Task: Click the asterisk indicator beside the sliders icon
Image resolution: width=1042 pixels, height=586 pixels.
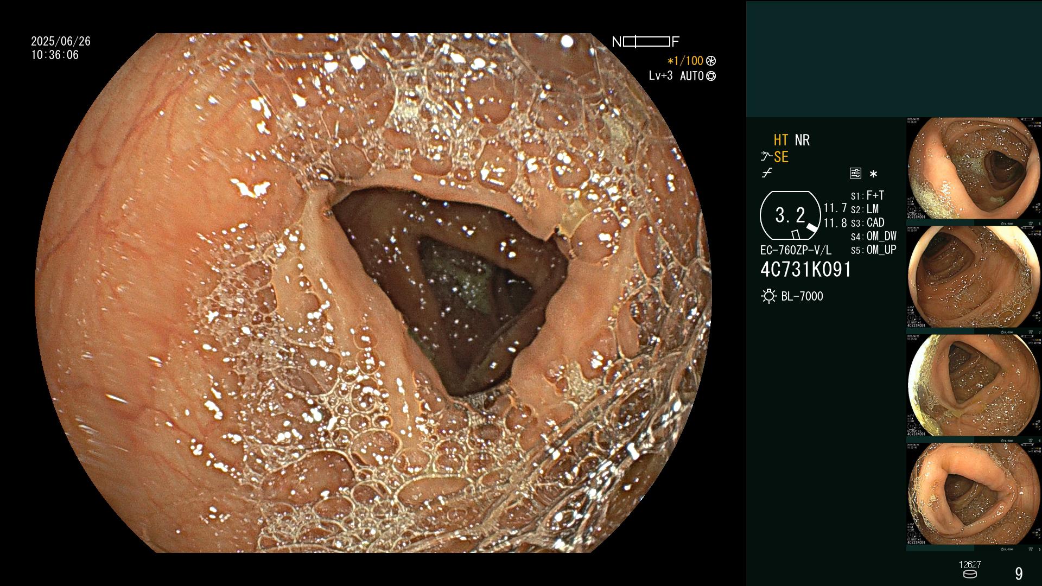Action: [x=873, y=174]
